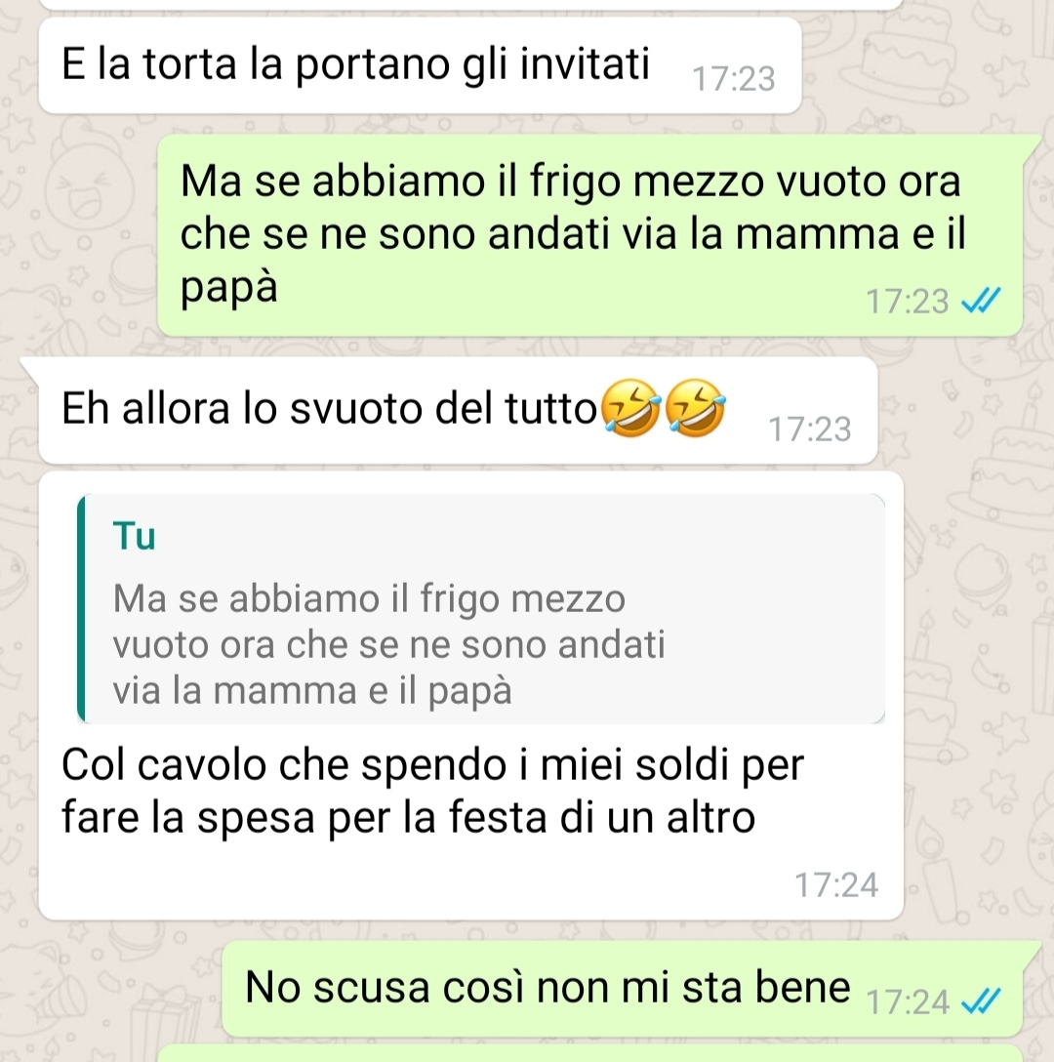Tap partially visible green bubble at bottom

(x=590, y=1054)
